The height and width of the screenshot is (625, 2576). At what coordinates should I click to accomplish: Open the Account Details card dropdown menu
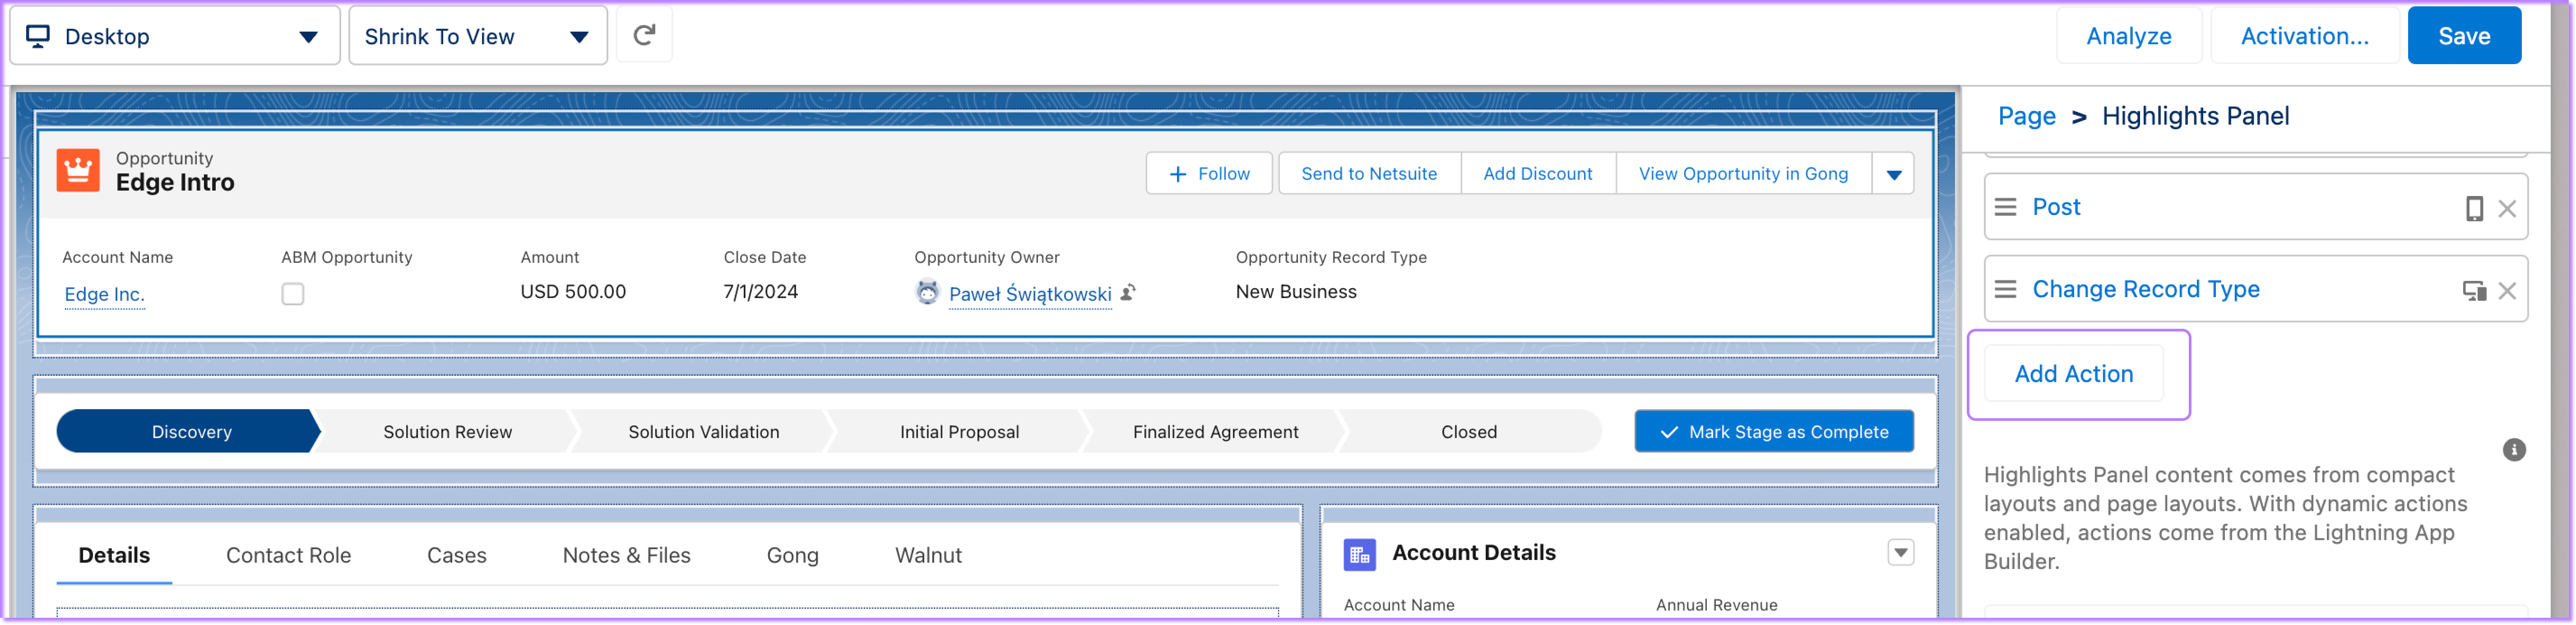[x=1900, y=553]
